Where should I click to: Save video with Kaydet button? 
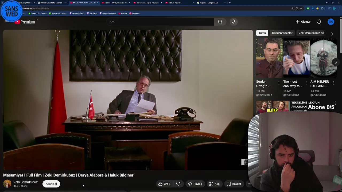coord(234,184)
